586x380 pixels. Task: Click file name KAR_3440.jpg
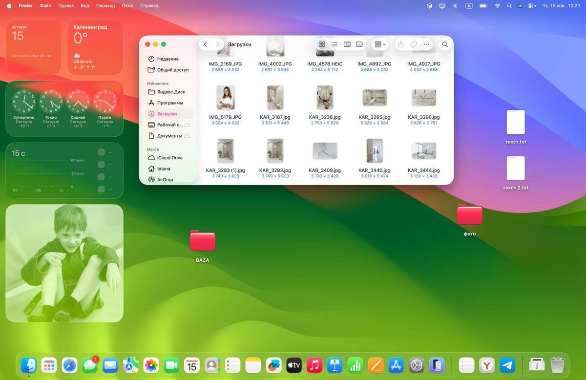pyautogui.click(x=375, y=170)
